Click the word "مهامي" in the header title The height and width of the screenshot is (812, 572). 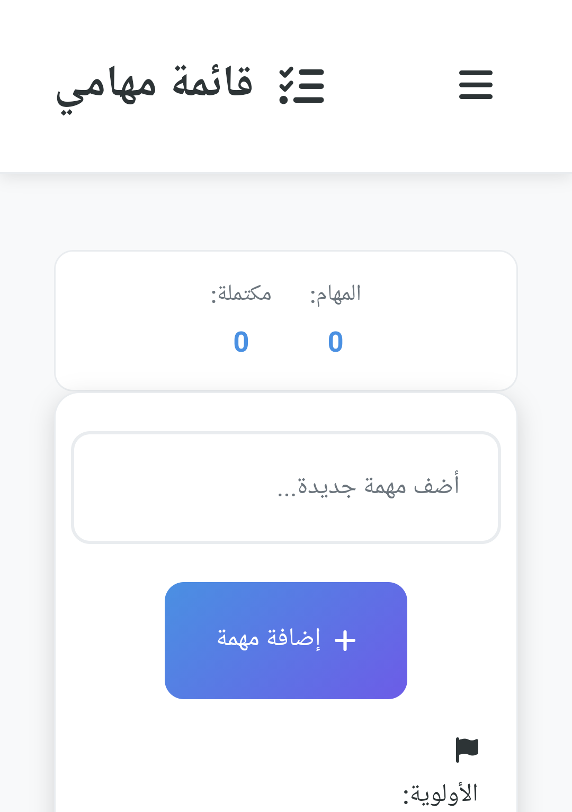click(106, 86)
